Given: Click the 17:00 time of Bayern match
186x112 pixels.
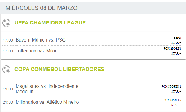Looking at the screenshot, I should click(8, 40).
